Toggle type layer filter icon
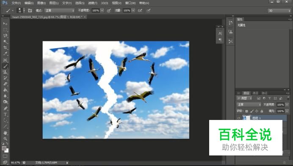Screen dimensions: 293x166 tap(269, 98)
